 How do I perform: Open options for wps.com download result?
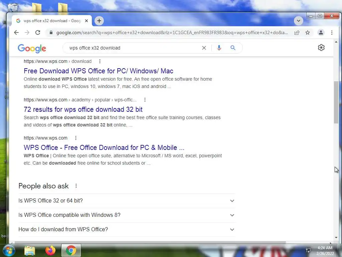tap(100, 62)
